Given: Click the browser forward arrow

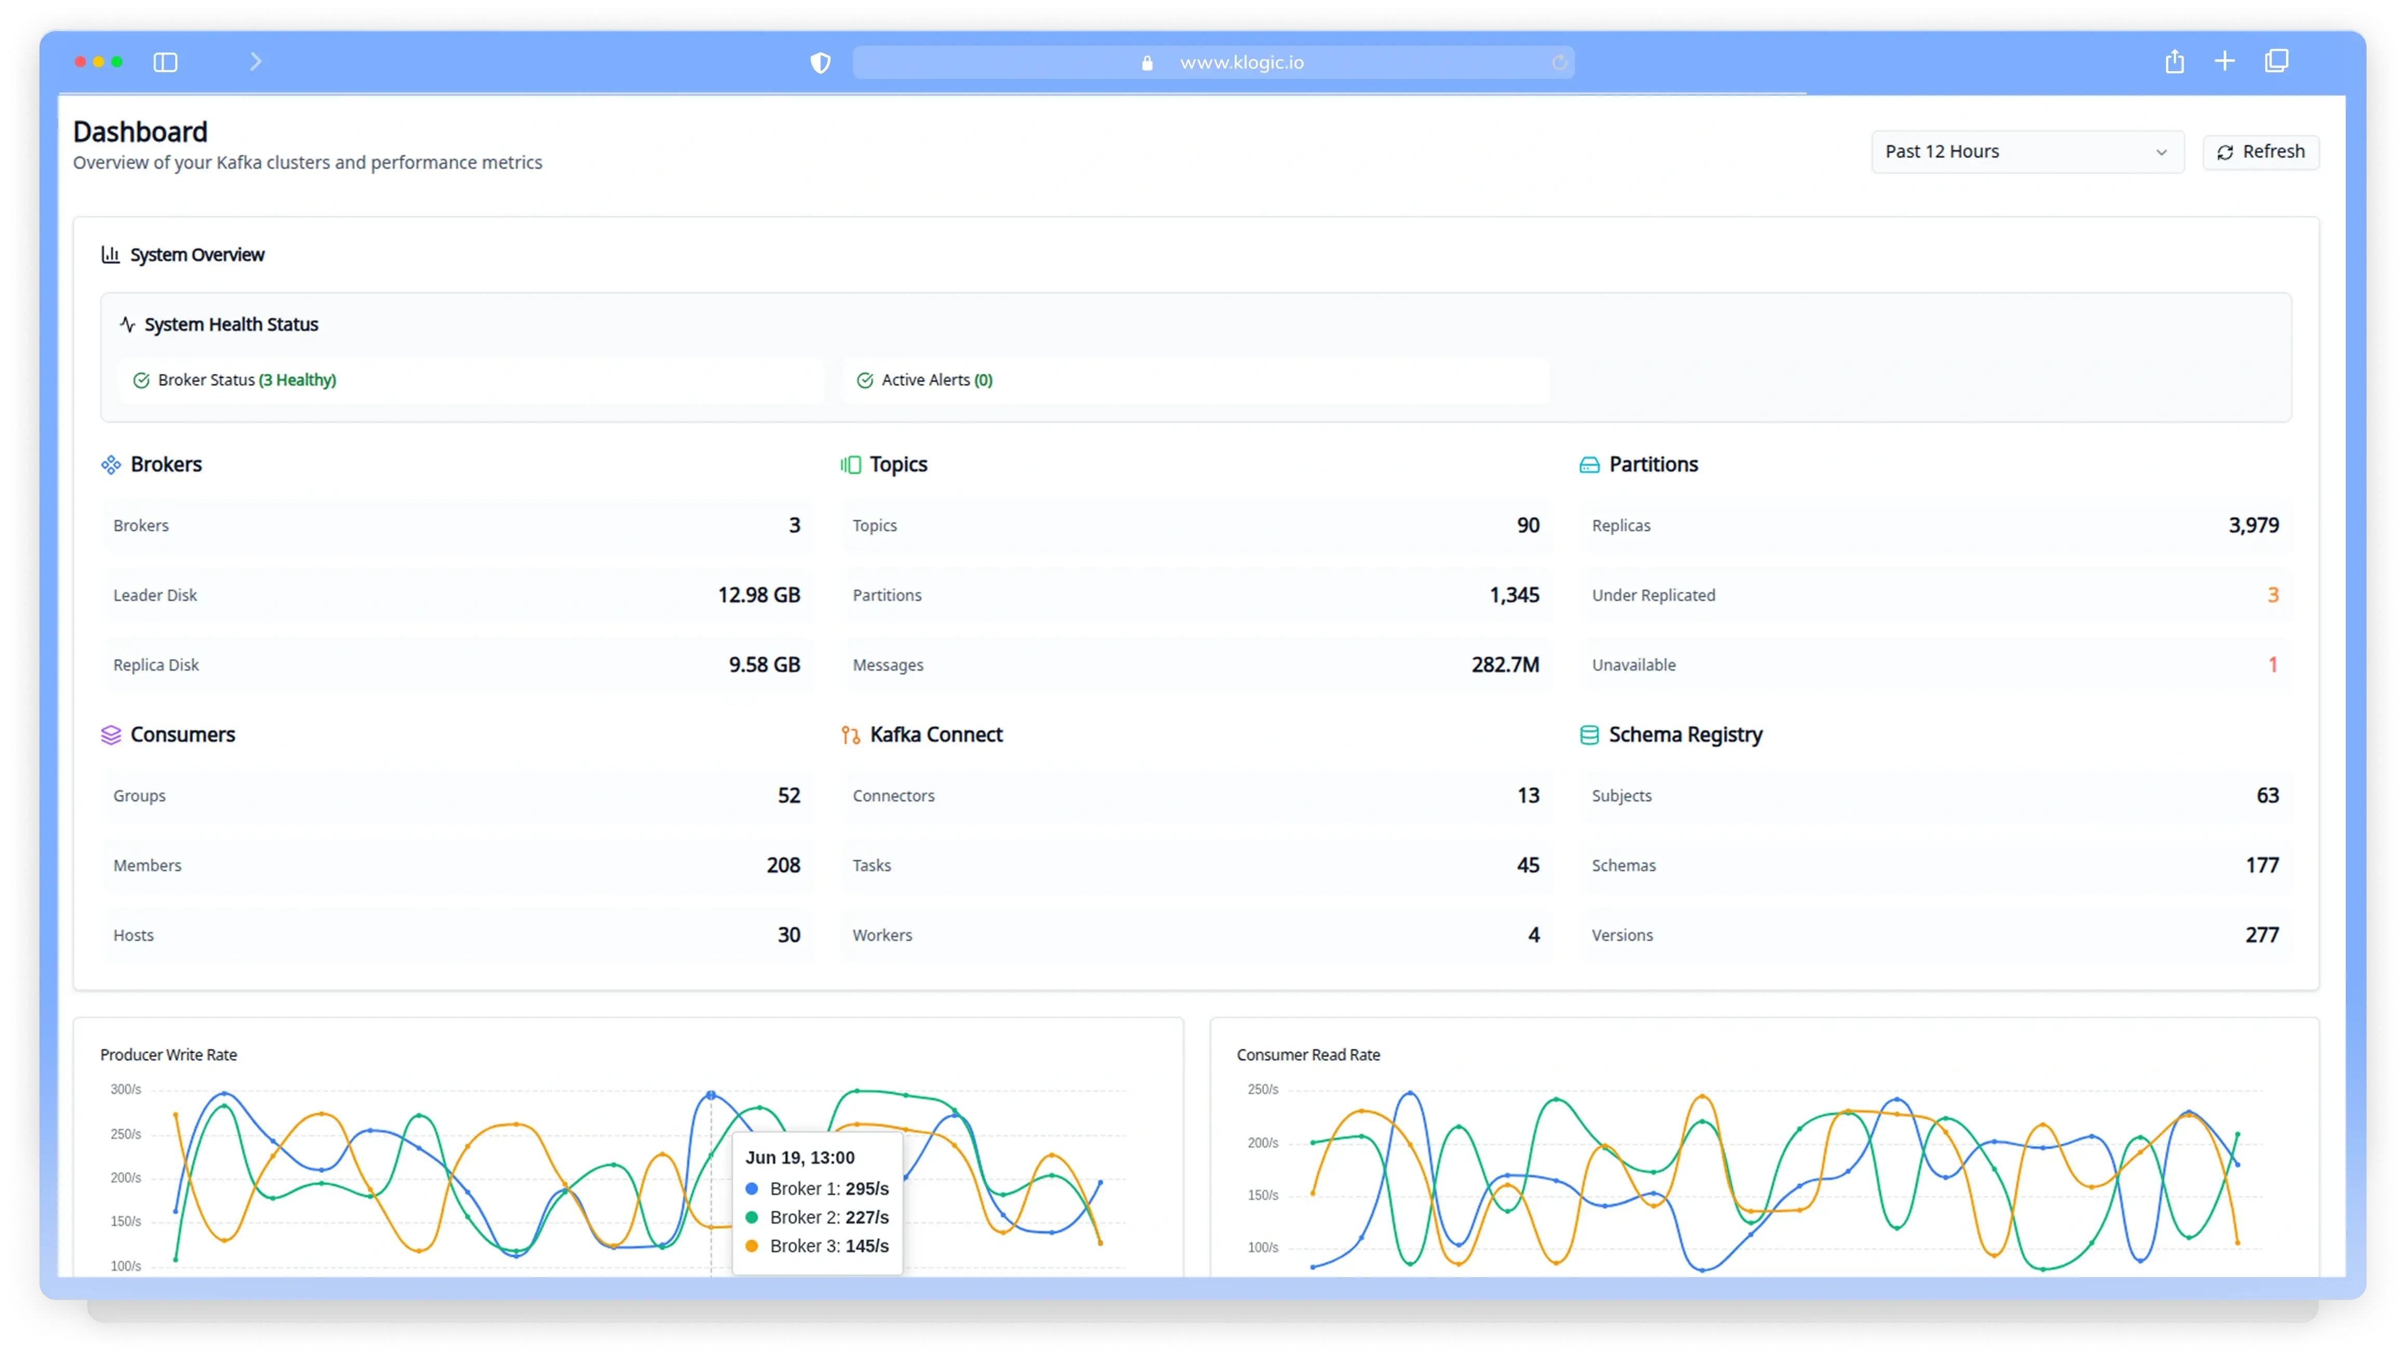Looking at the screenshot, I should (x=256, y=62).
